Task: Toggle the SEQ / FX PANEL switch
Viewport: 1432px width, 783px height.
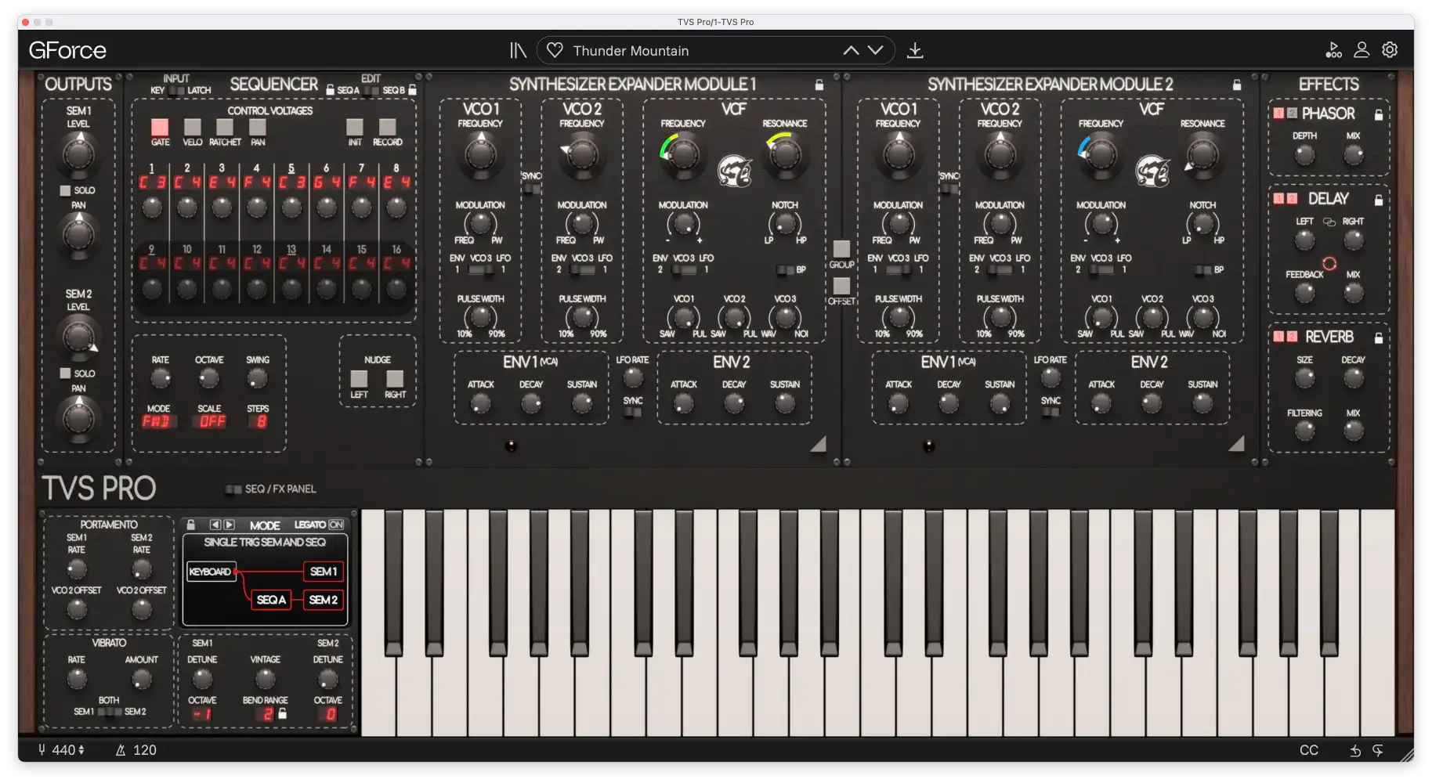Action: (233, 489)
